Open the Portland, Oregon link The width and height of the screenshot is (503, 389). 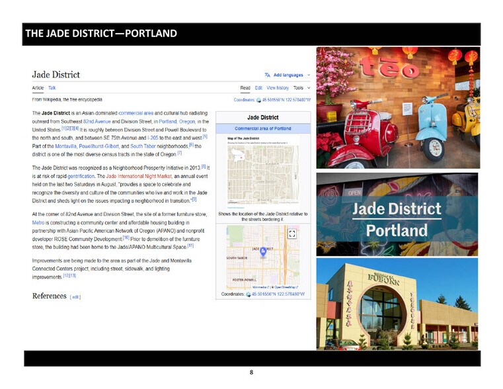pyautogui.click(x=177, y=122)
